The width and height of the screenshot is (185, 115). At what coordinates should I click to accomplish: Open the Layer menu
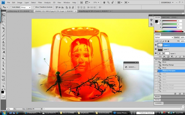click(x=27, y=2)
